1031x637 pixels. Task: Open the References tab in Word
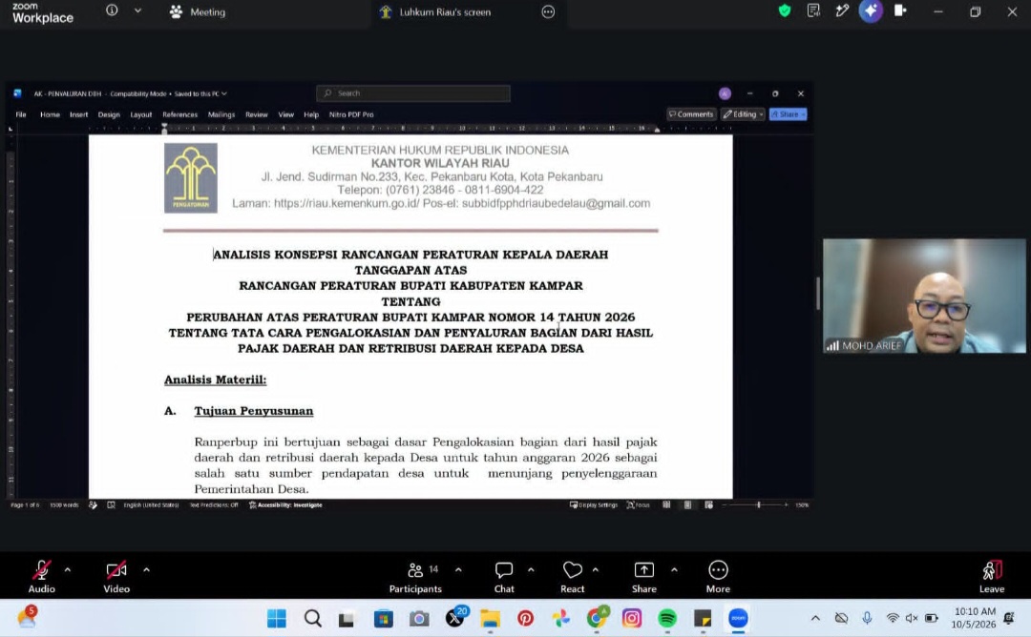(x=180, y=114)
